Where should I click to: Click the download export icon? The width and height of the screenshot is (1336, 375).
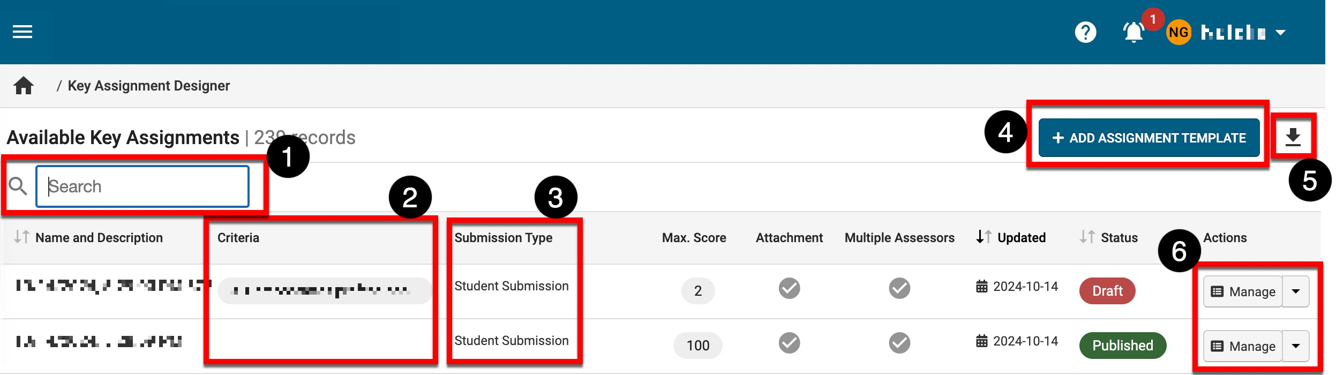point(1293,138)
